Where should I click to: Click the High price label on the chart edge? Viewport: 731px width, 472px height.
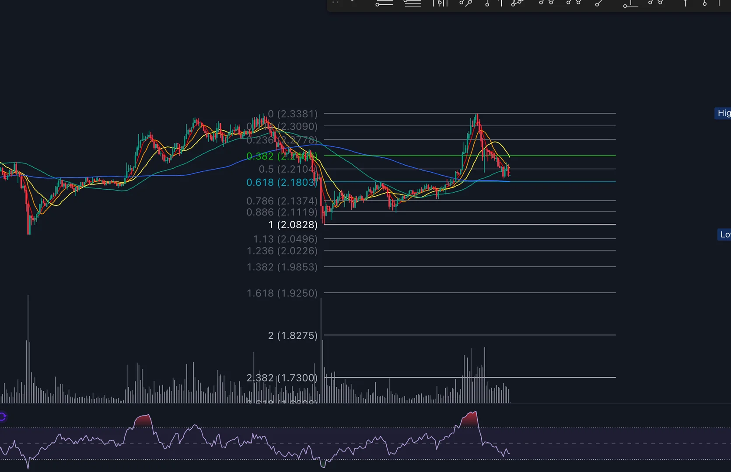pos(723,113)
